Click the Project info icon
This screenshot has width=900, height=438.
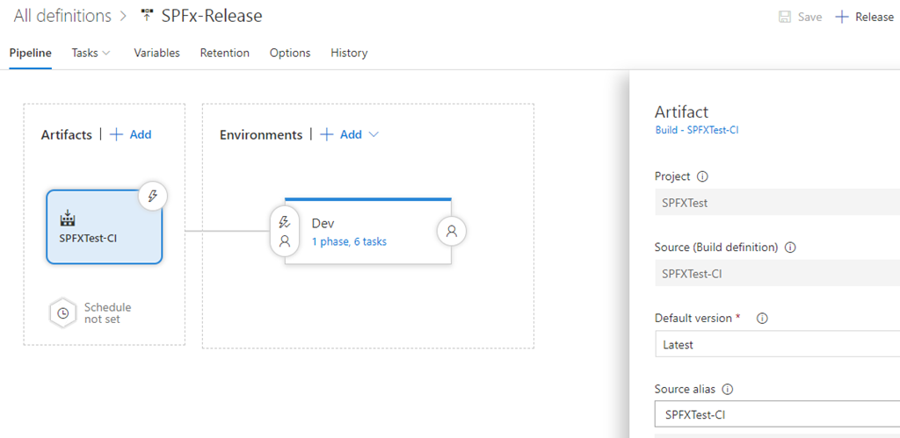(702, 176)
